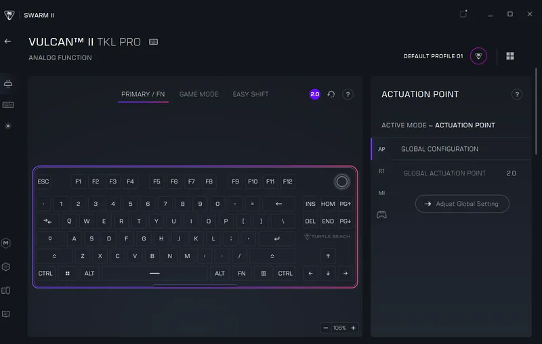Decrease keyboard zoom with minus button

326,328
